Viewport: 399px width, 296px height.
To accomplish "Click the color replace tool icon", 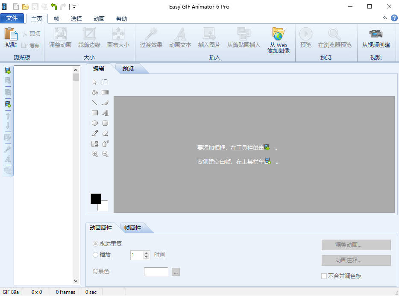I will 95,144.
